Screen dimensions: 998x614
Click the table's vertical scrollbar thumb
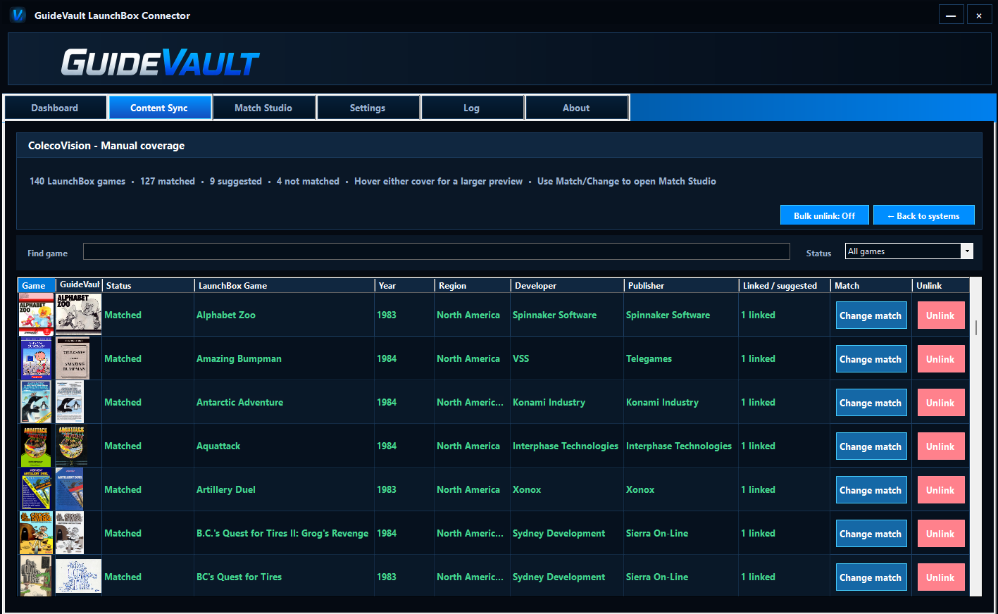(975, 327)
